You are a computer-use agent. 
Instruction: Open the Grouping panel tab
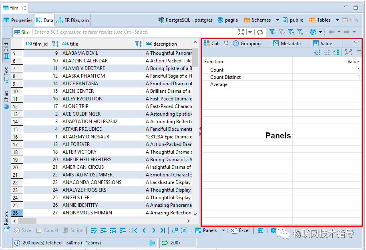247,44
